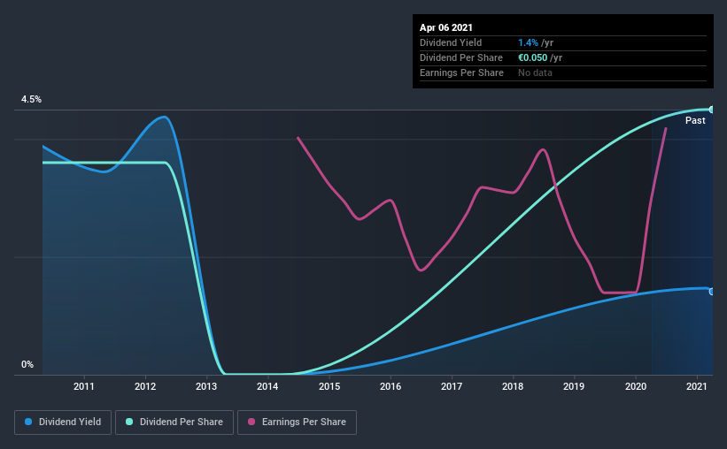Image resolution: width=727 pixels, height=449 pixels.
Task: Click the blue Dividend Yield legend dot
Action: coord(28,422)
